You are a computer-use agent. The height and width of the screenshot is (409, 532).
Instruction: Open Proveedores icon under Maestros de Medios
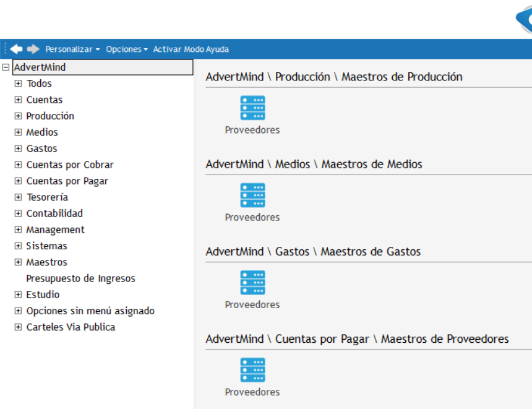coord(252,195)
